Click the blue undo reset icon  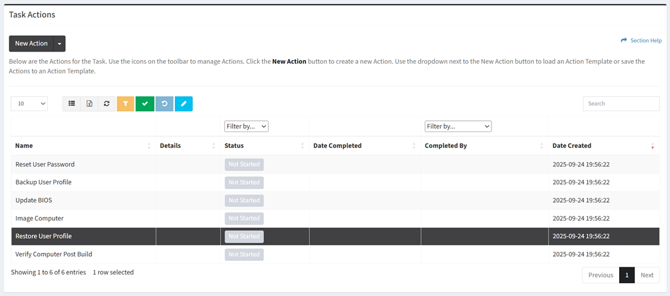click(164, 104)
